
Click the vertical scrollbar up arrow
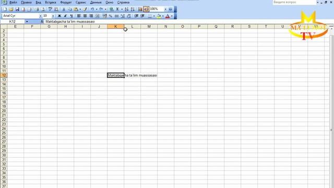pyautogui.click(x=331, y=29)
